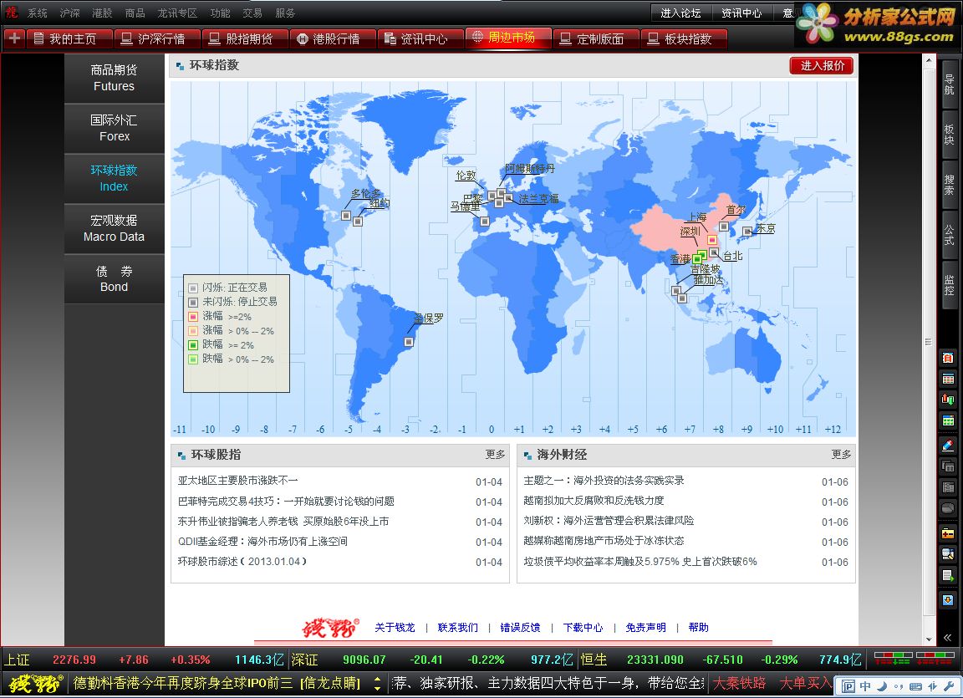The height and width of the screenshot is (698, 963).
Task: Click the blue download arrow icon
Action: tap(948, 599)
